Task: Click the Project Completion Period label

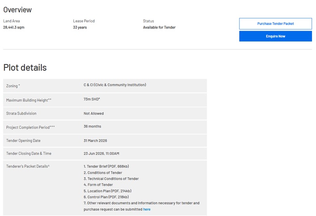Action: pos(30,127)
